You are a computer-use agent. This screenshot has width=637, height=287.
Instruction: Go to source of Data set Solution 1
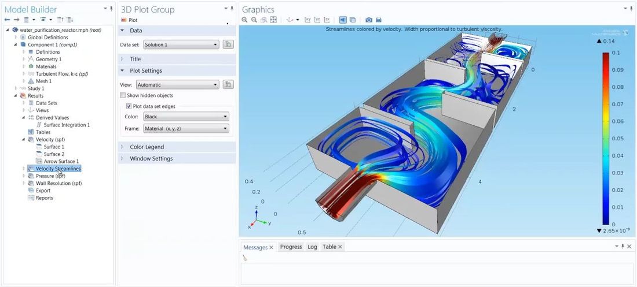(x=228, y=44)
